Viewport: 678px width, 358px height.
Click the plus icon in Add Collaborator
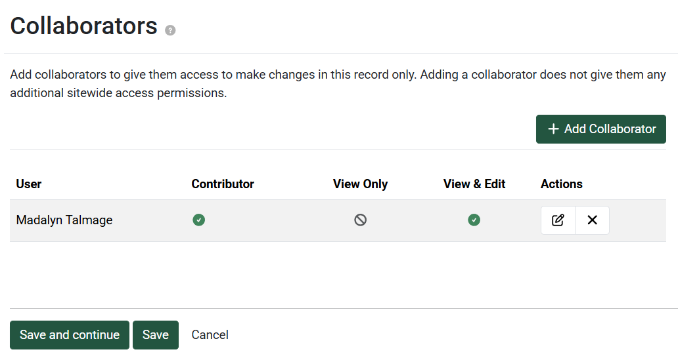[553, 129]
